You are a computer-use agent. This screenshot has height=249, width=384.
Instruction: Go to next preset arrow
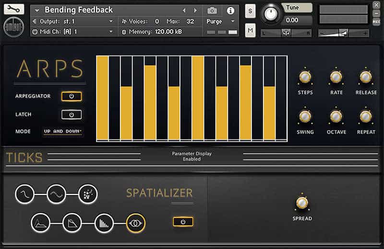click(x=195, y=11)
